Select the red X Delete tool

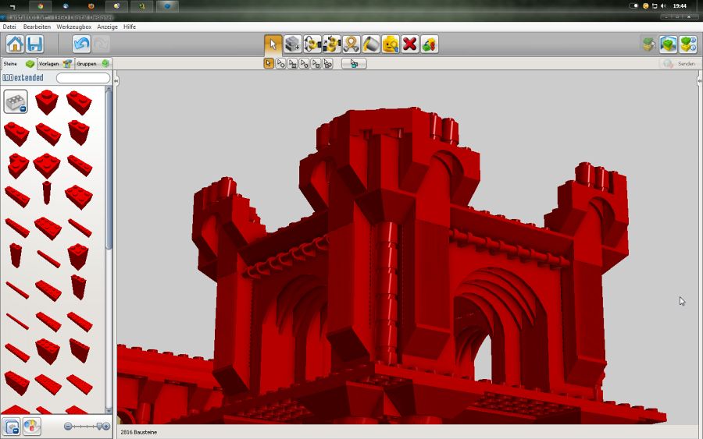409,44
